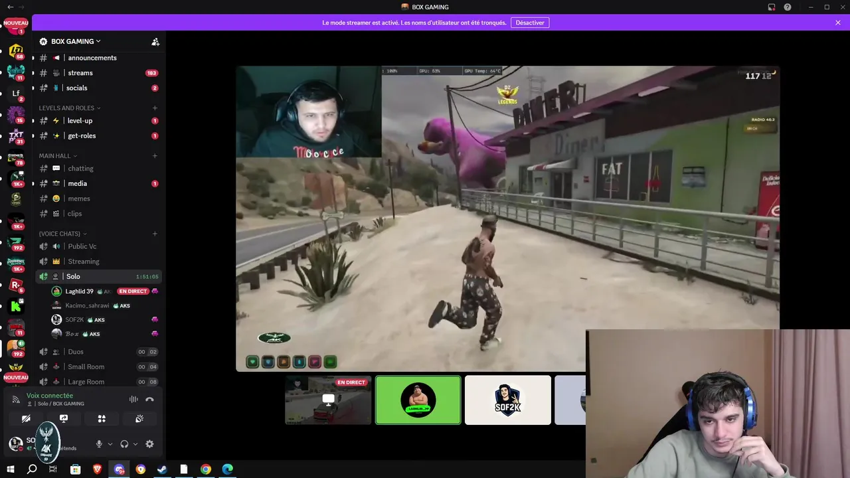This screenshot has width=850, height=478.
Task: Click the back arrow in title bar
Action: click(10, 7)
